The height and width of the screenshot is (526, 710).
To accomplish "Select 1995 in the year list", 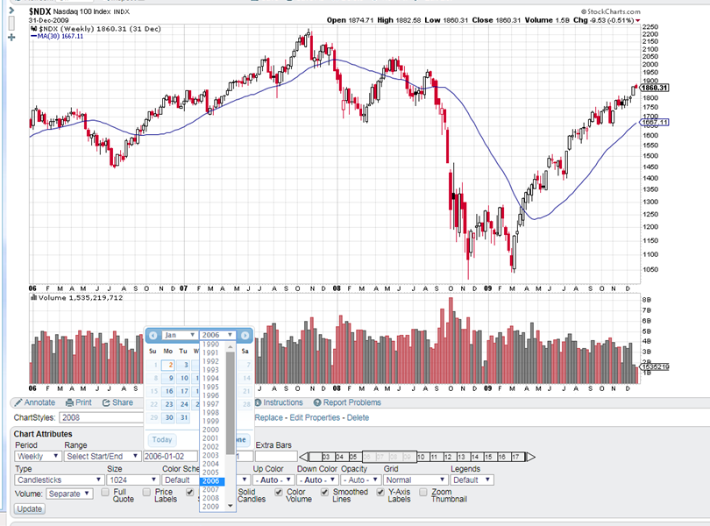I will [211, 387].
